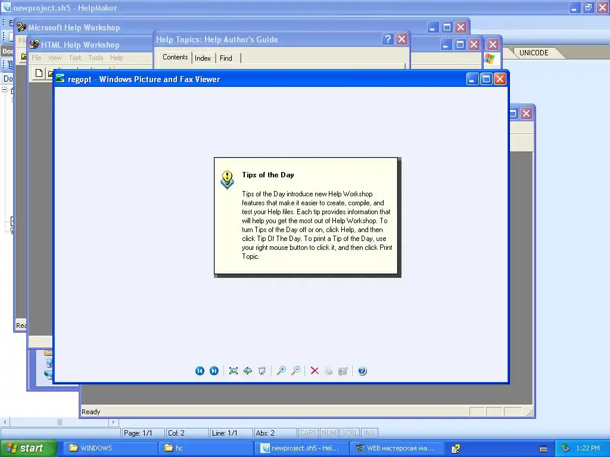Click the HelpMaker title bar icon
Viewport: 610px width, 457px height.
(7, 7)
